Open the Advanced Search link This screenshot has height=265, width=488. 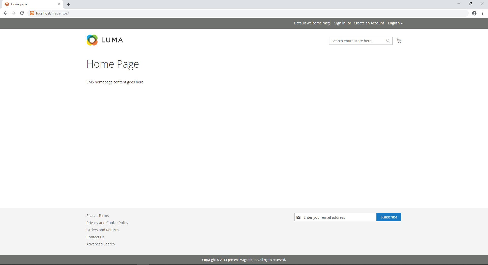100,244
